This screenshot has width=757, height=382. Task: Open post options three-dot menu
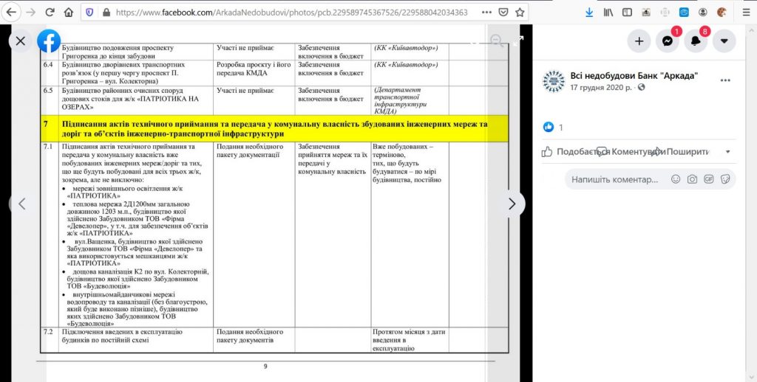pyautogui.click(x=725, y=80)
